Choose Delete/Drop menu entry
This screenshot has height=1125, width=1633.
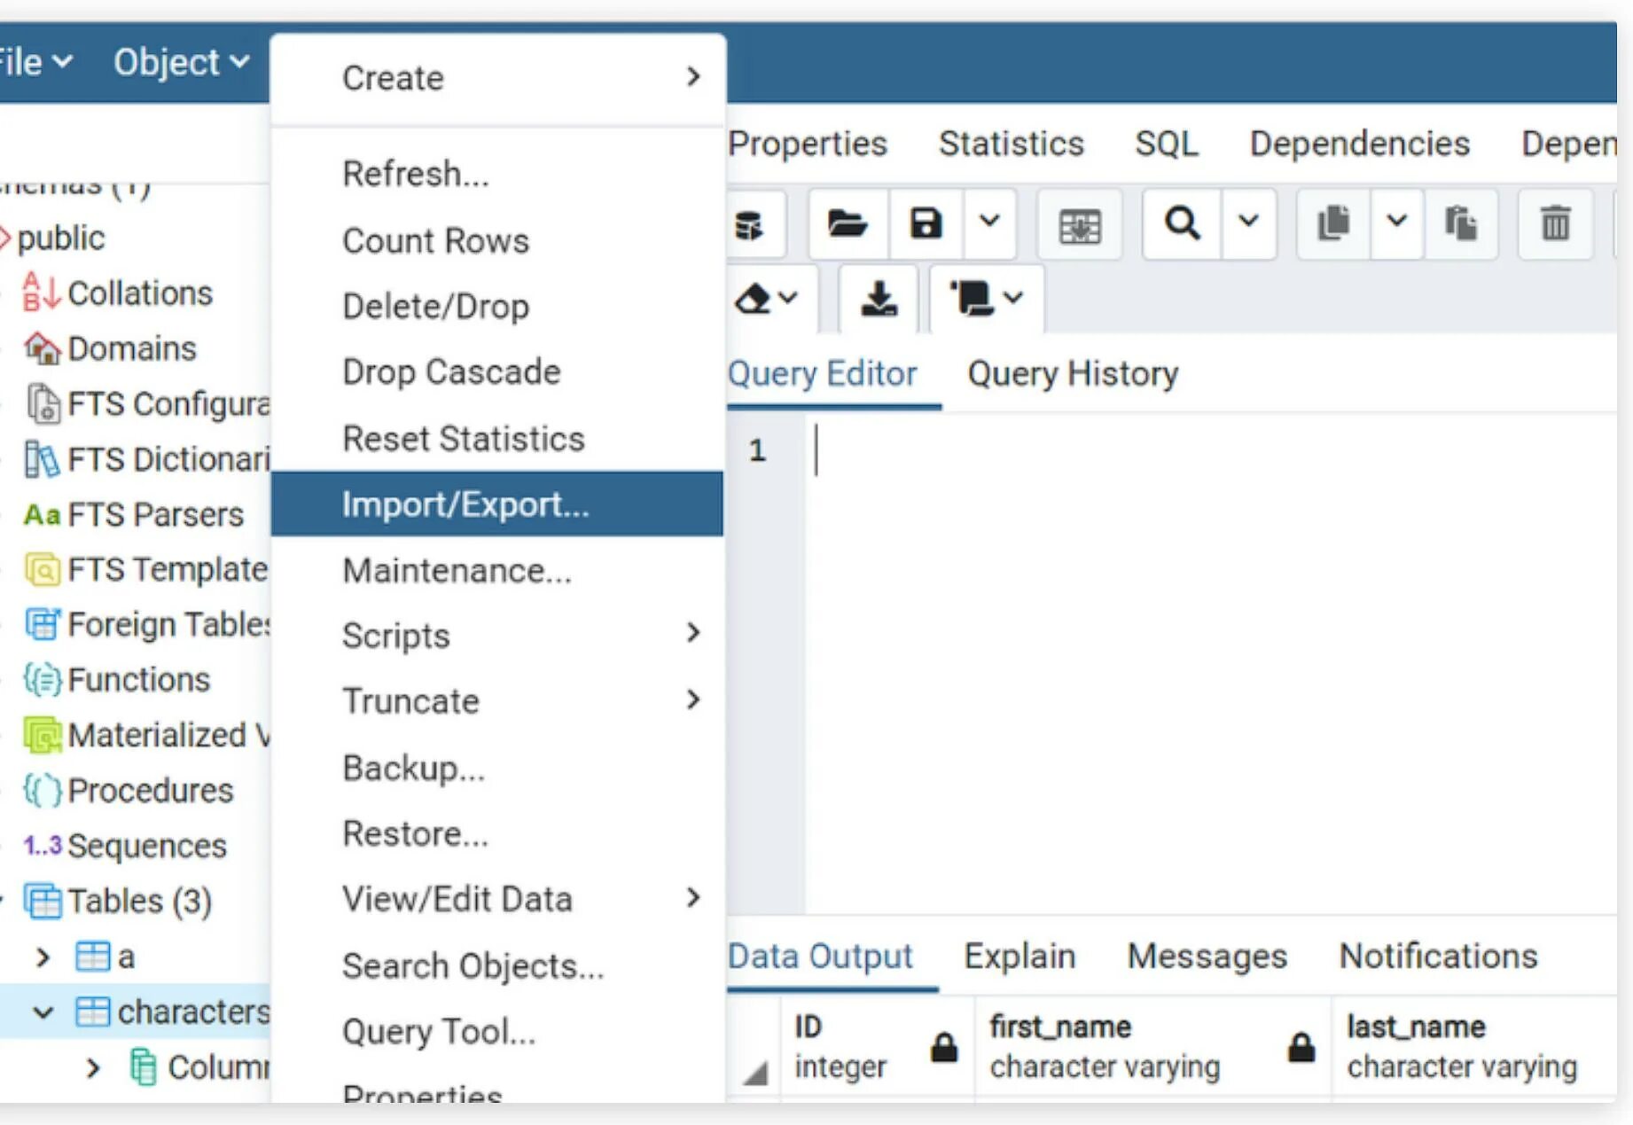point(497,306)
